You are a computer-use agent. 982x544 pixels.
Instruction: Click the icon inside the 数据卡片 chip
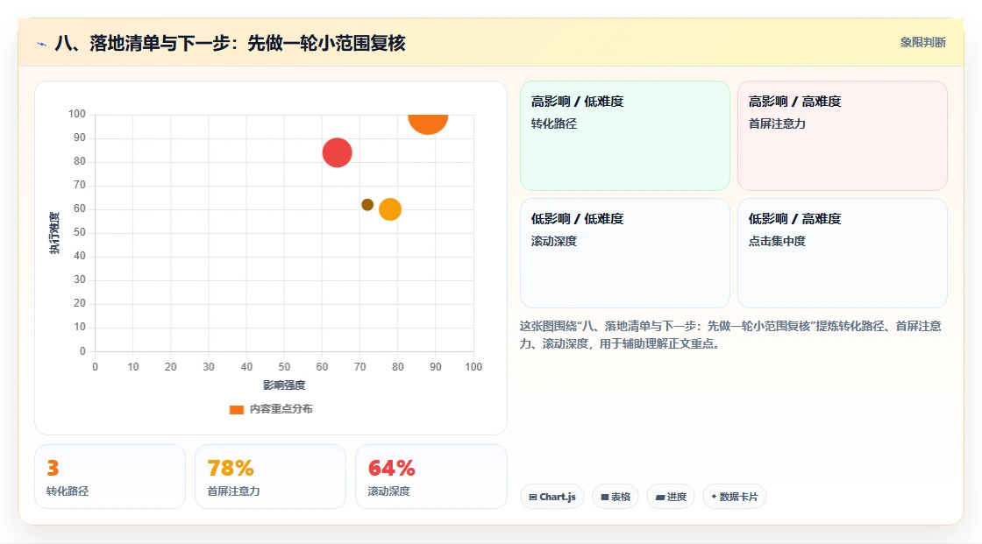coord(714,497)
